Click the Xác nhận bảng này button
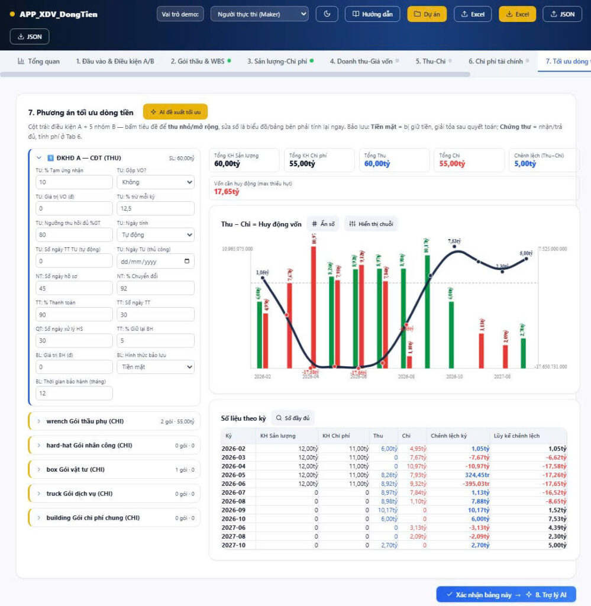591x606 pixels. click(x=506, y=595)
